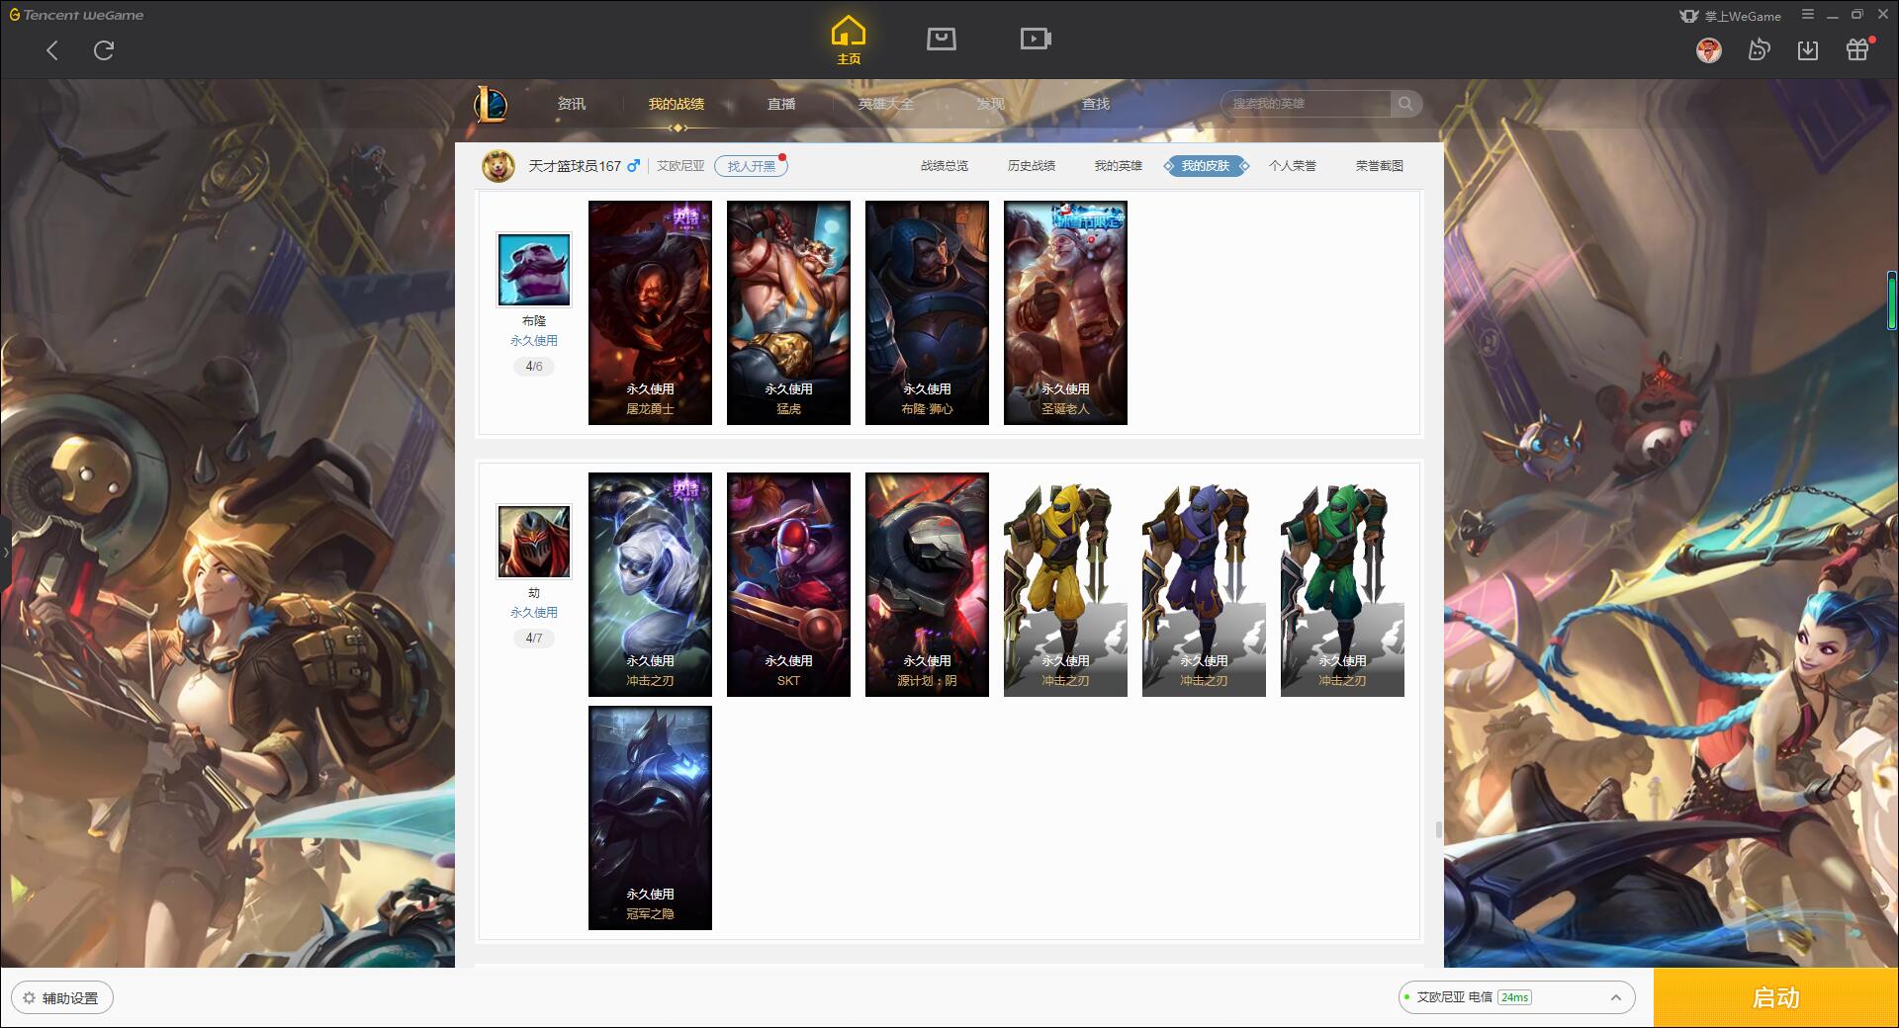
Task: Click 永久使用 under 劫
Action: pos(534,613)
